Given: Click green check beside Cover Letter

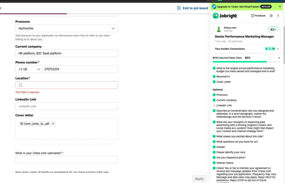Looking at the screenshot, I should pyautogui.click(x=214, y=82).
